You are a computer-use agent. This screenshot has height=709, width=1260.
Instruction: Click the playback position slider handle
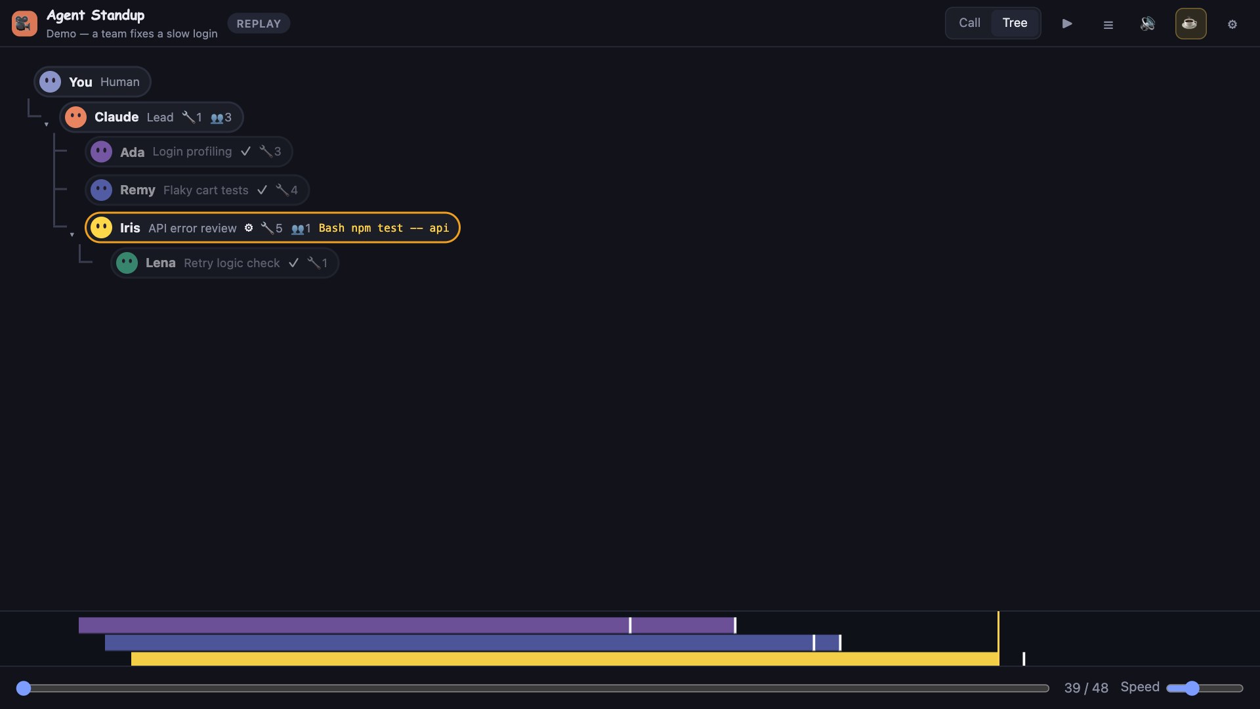click(24, 688)
